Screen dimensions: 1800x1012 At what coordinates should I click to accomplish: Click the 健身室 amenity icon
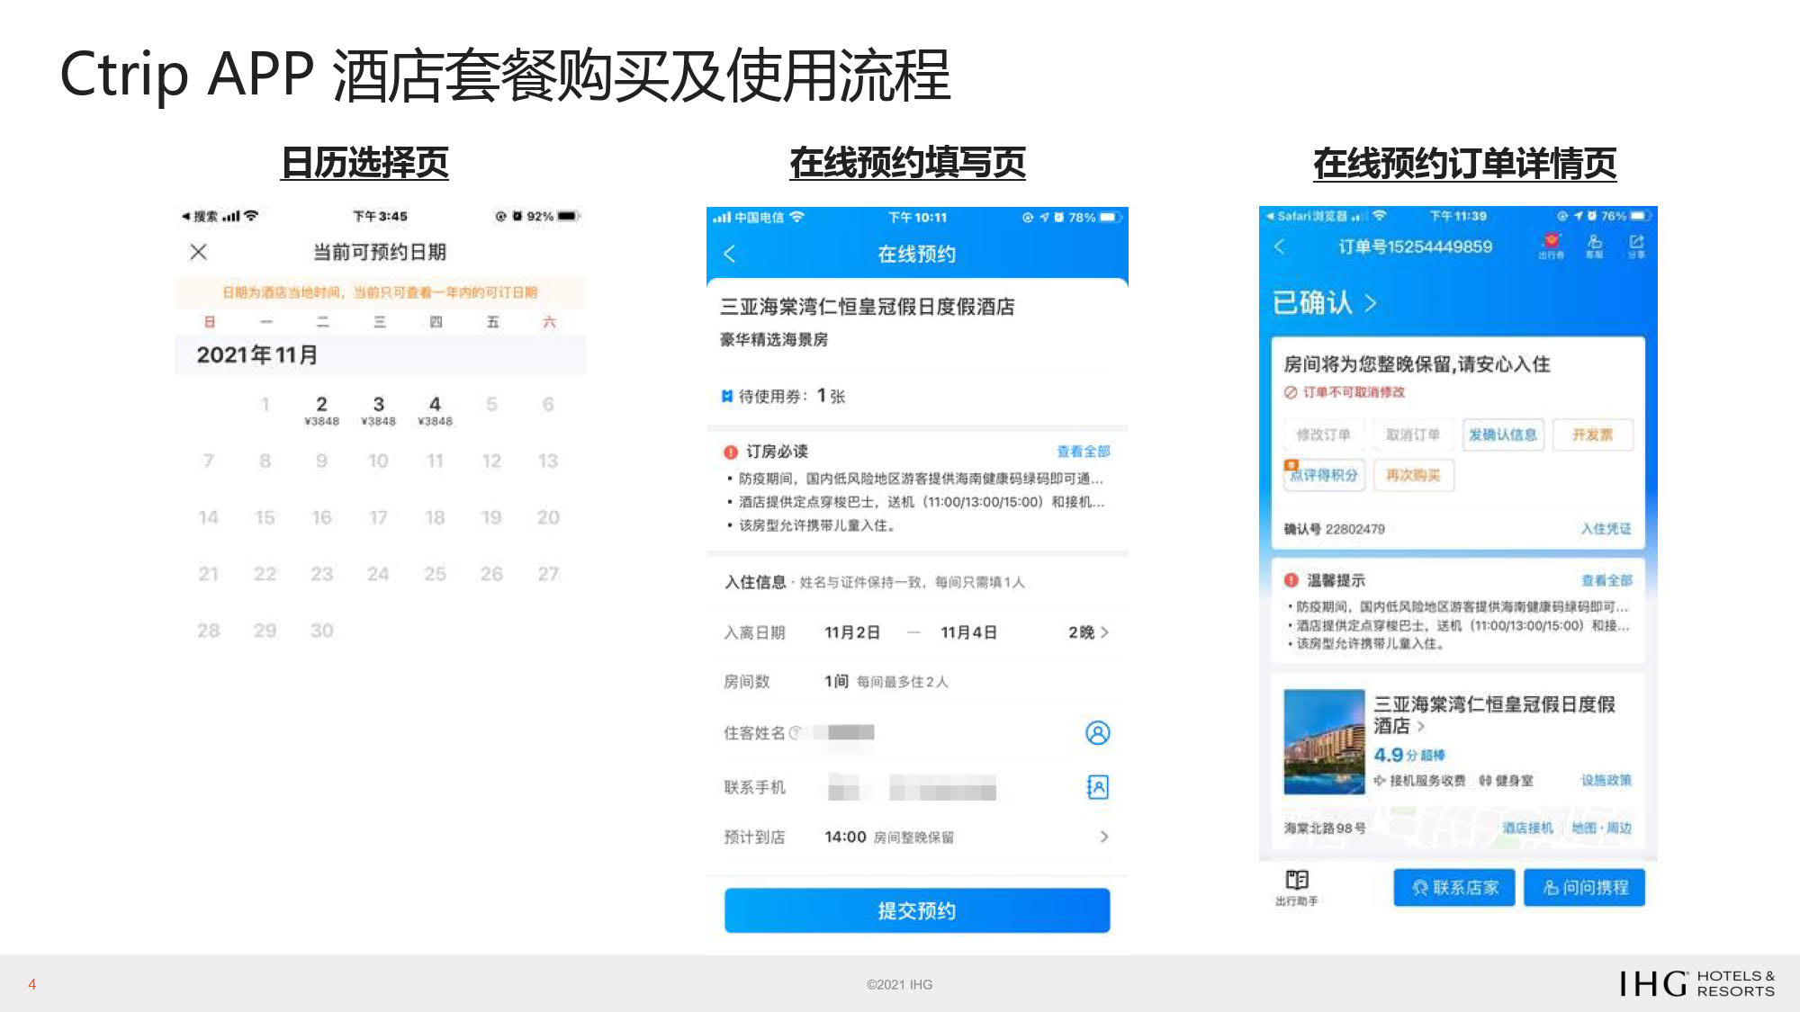coord(1485,781)
